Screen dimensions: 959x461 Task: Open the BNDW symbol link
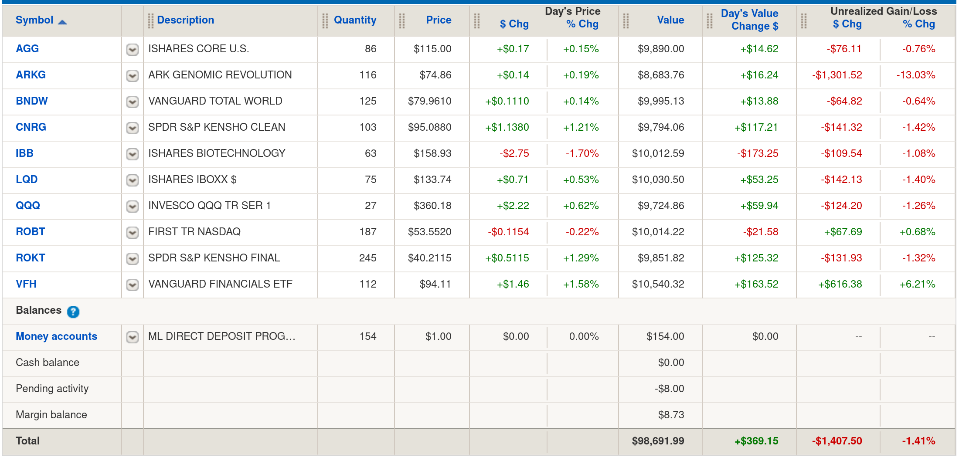32,101
